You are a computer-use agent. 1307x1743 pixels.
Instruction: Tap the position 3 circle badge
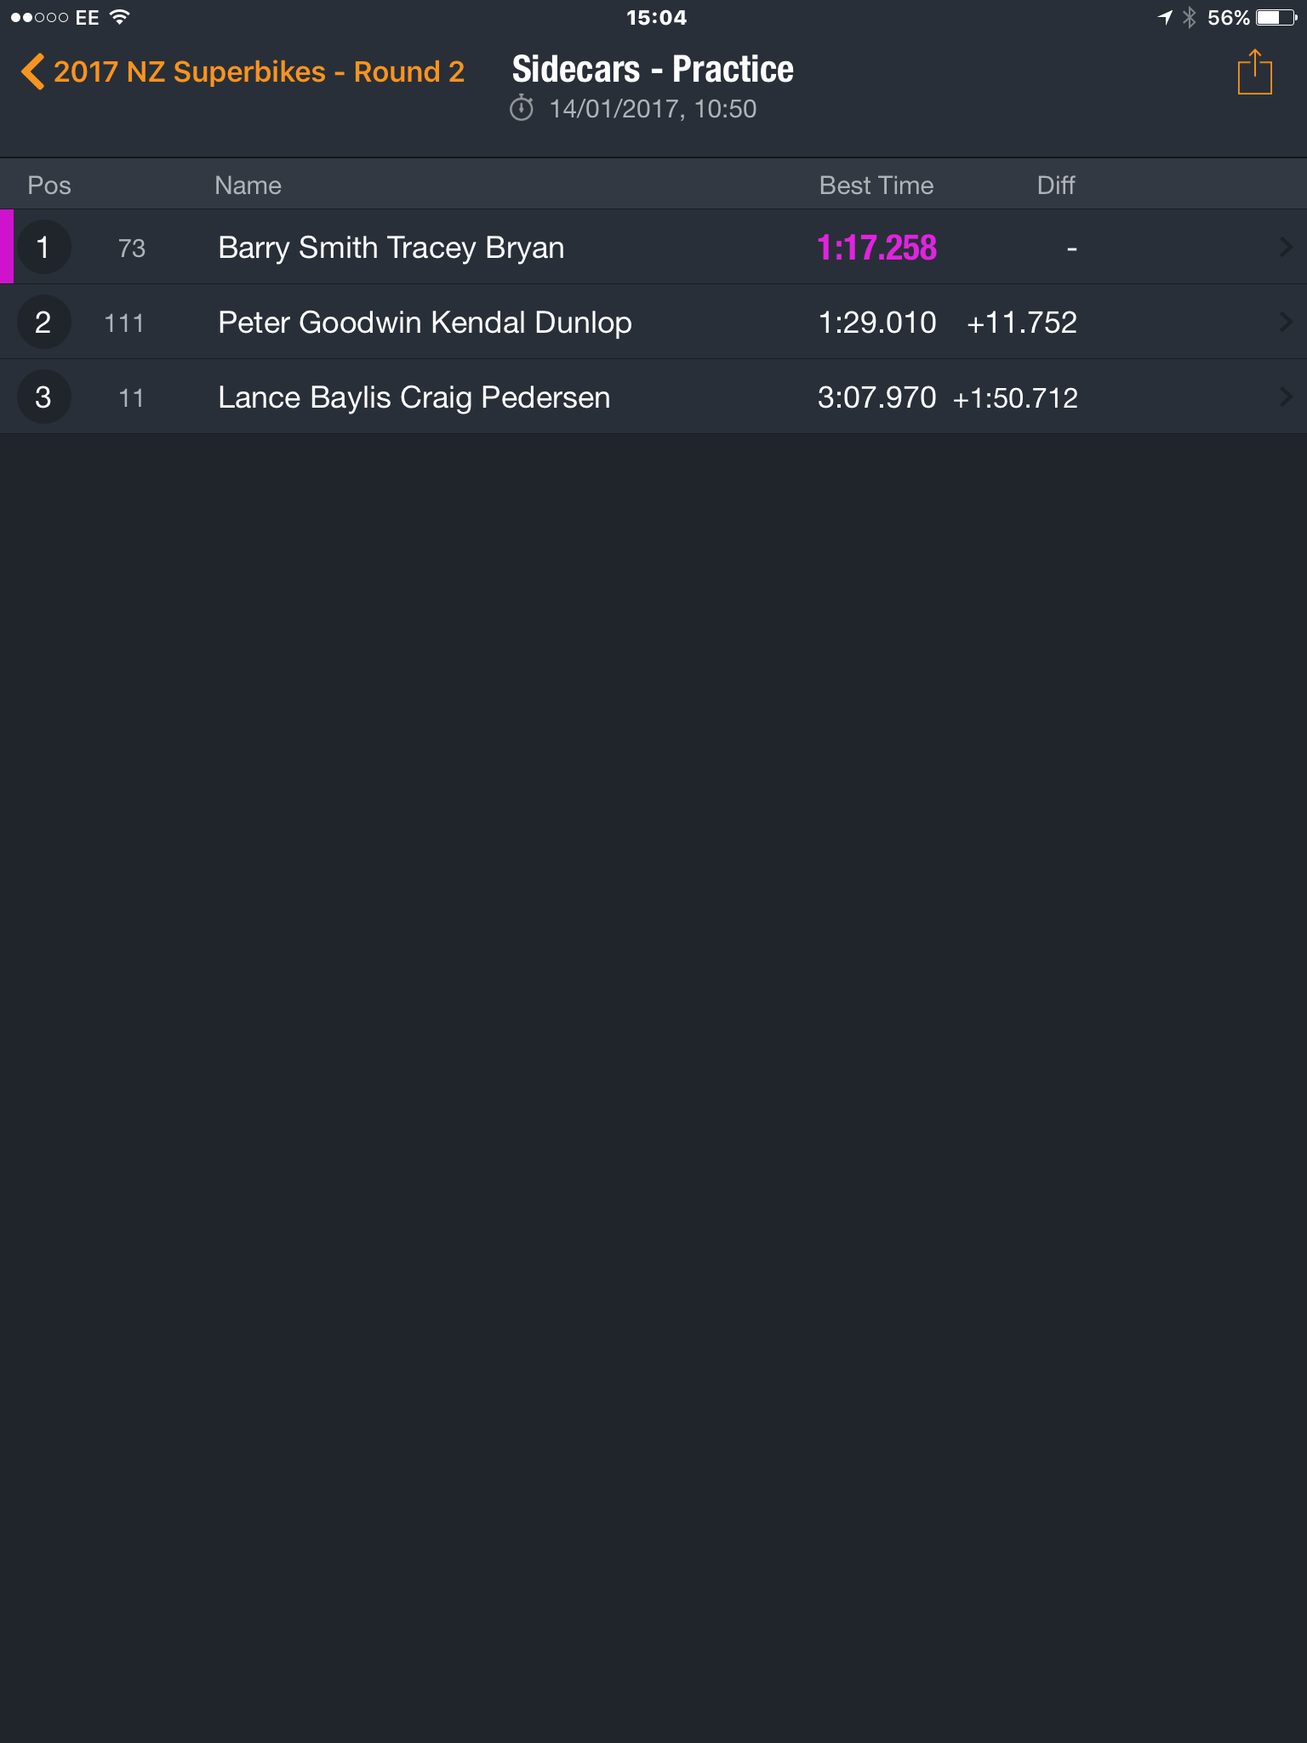(x=43, y=397)
